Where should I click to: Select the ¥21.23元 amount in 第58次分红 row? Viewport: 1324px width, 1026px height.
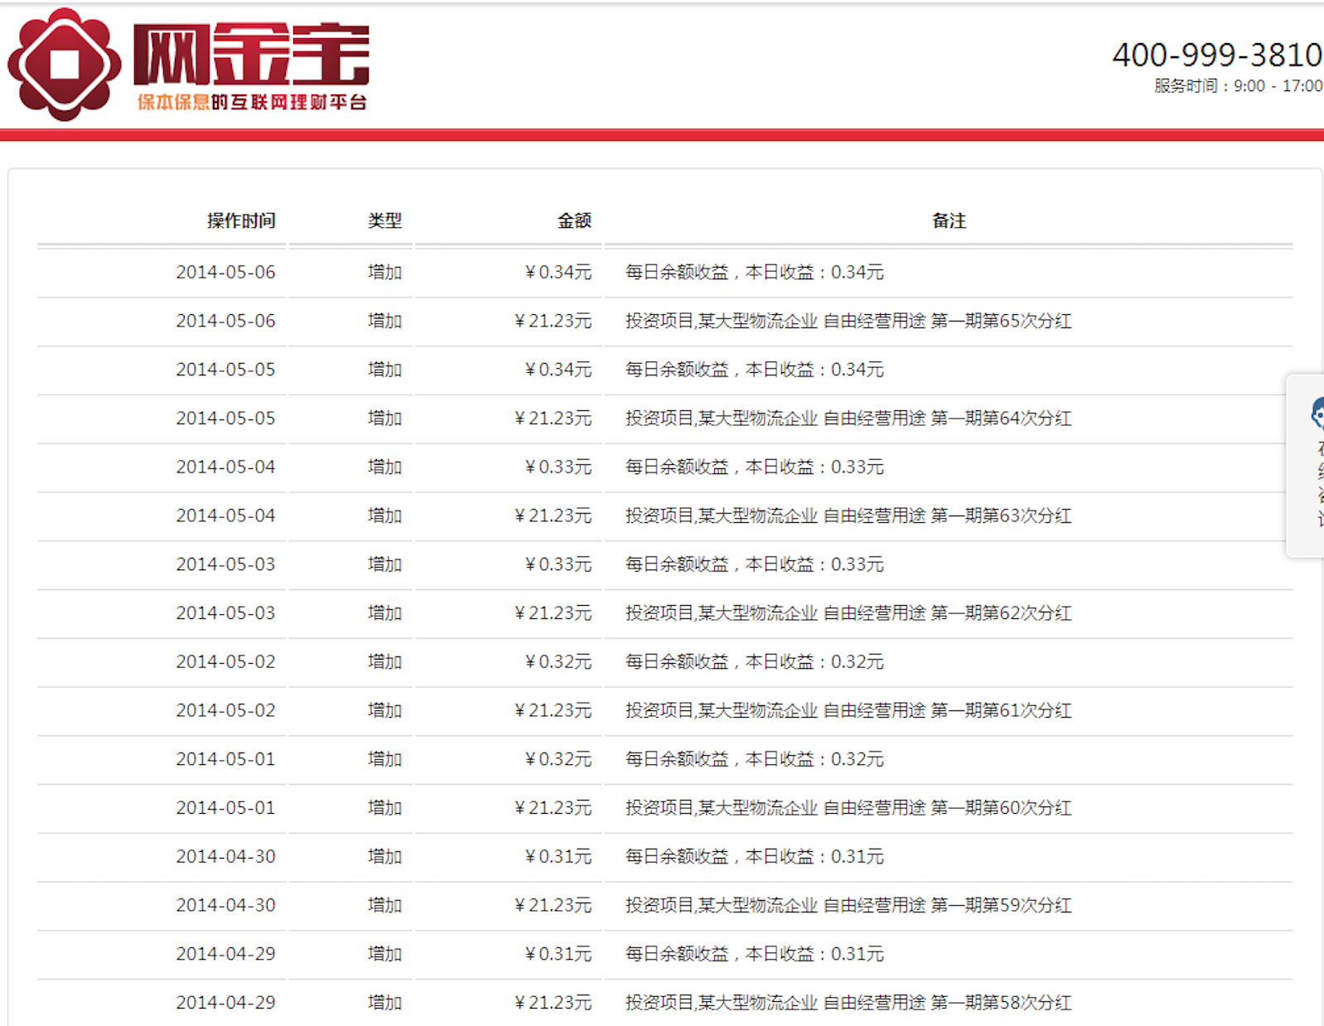click(553, 1003)
